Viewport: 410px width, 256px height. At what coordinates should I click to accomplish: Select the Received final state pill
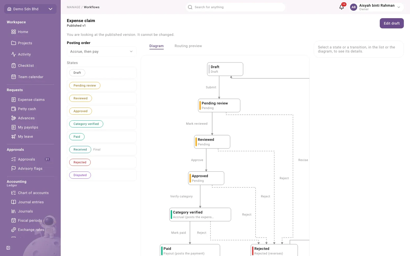click(x=80, y=150)
